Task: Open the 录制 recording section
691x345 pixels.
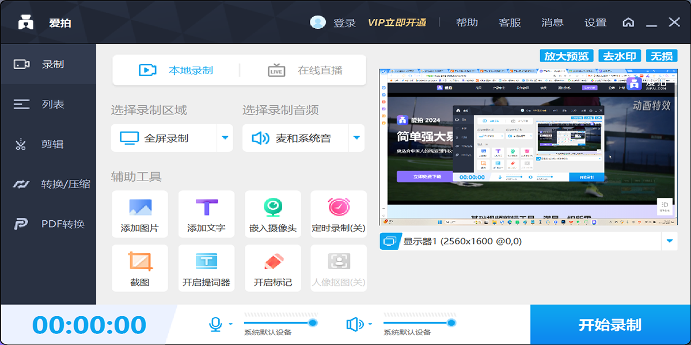Action: [x=48, y=64]
